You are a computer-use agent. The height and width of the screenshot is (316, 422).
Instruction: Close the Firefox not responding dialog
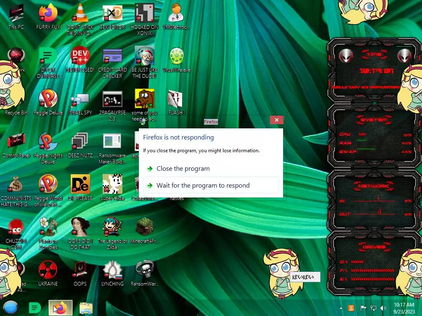click(x=277, y=120)
